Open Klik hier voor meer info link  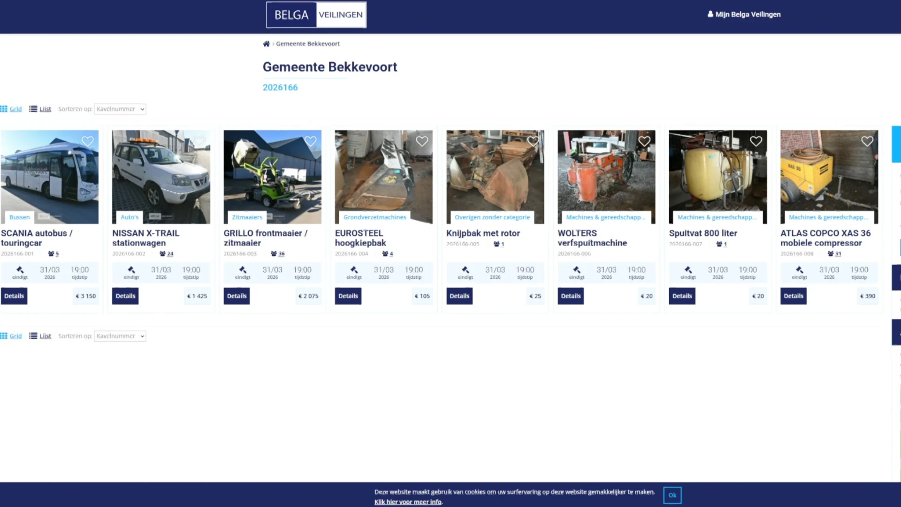[x=408, y=502]
